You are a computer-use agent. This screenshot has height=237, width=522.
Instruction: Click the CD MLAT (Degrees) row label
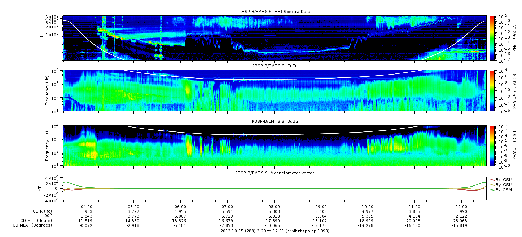pos(32,225)
